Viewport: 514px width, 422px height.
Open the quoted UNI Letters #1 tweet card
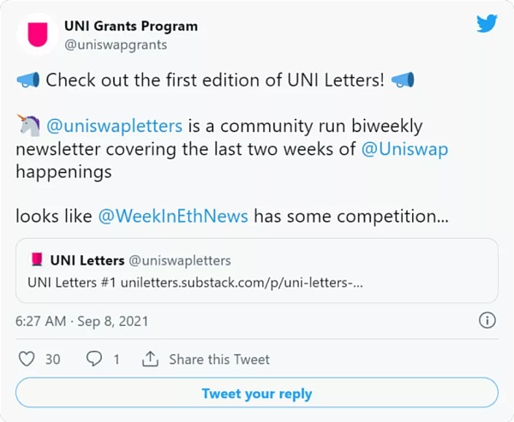pyautogui.click(x=257, y=270)
